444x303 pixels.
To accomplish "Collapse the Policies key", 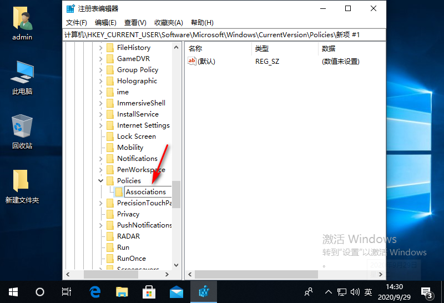I will pyautogui.click(x=101, y=181).
